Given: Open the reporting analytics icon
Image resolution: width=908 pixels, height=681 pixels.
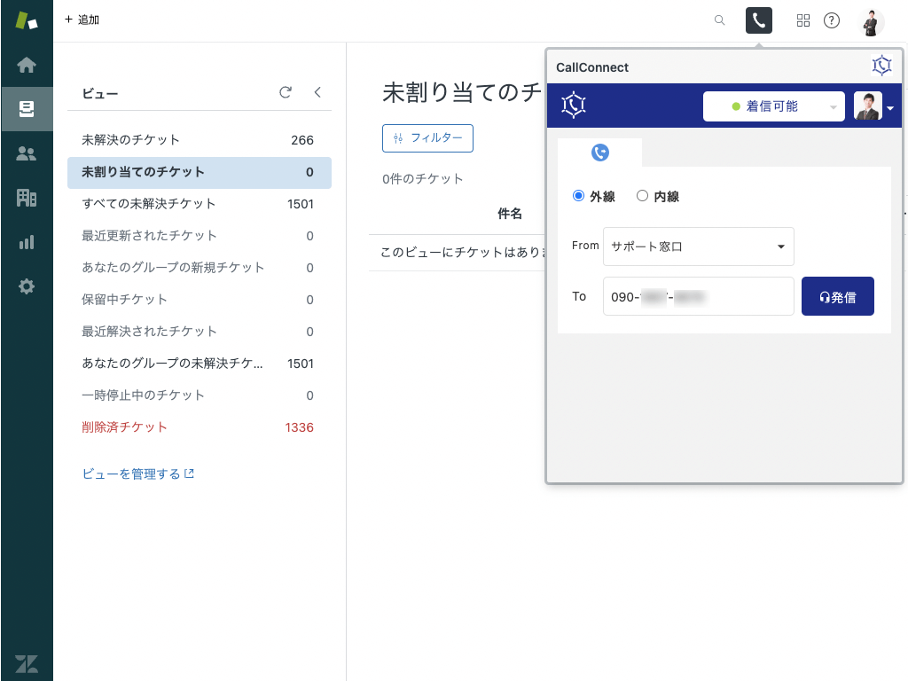Looking at the screenshot, I should pyautogui.click(x=27, y=241).
